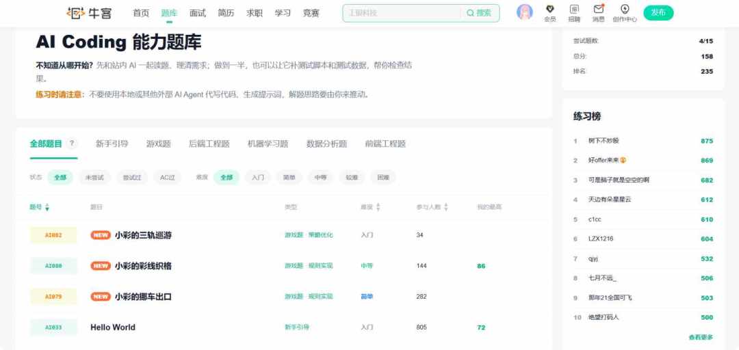Click the emoji beside 好offer来来
739x350 pixels.
[623, 160]
